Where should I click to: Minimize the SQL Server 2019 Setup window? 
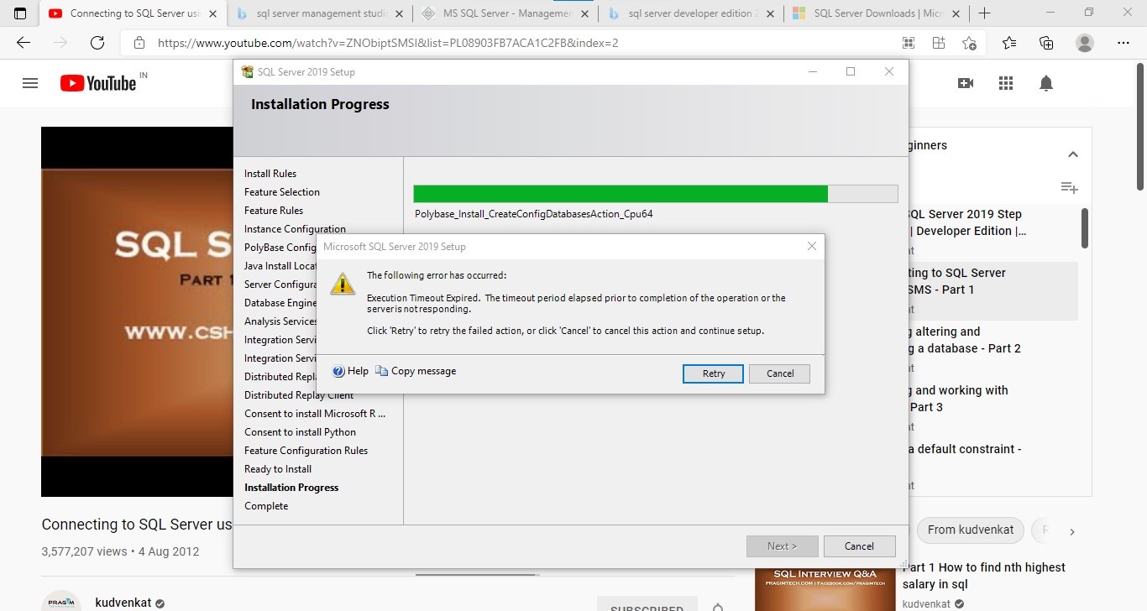812,72
